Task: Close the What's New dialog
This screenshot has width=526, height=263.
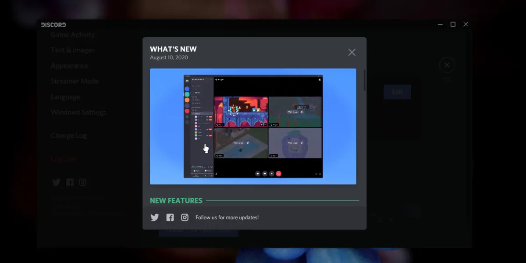Action: (x=352, y=53)
